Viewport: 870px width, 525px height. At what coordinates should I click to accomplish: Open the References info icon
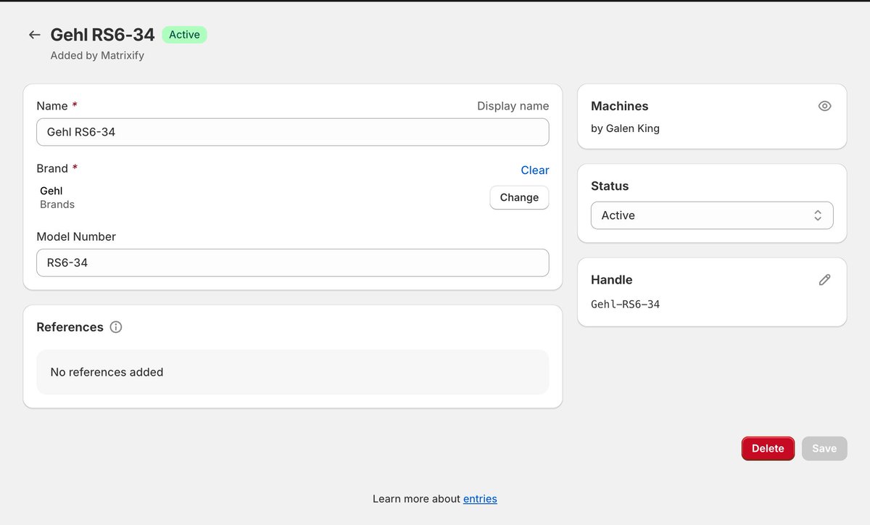(x=116, y=327)
